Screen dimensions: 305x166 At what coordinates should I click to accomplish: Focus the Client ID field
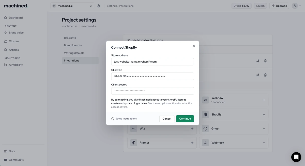152,76
